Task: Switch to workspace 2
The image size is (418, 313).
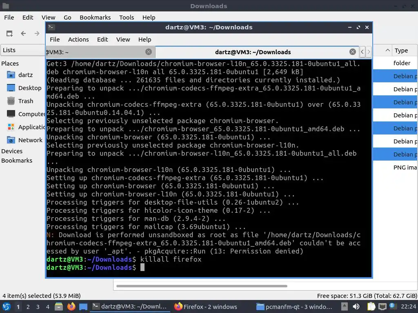Action: [28, 306]
